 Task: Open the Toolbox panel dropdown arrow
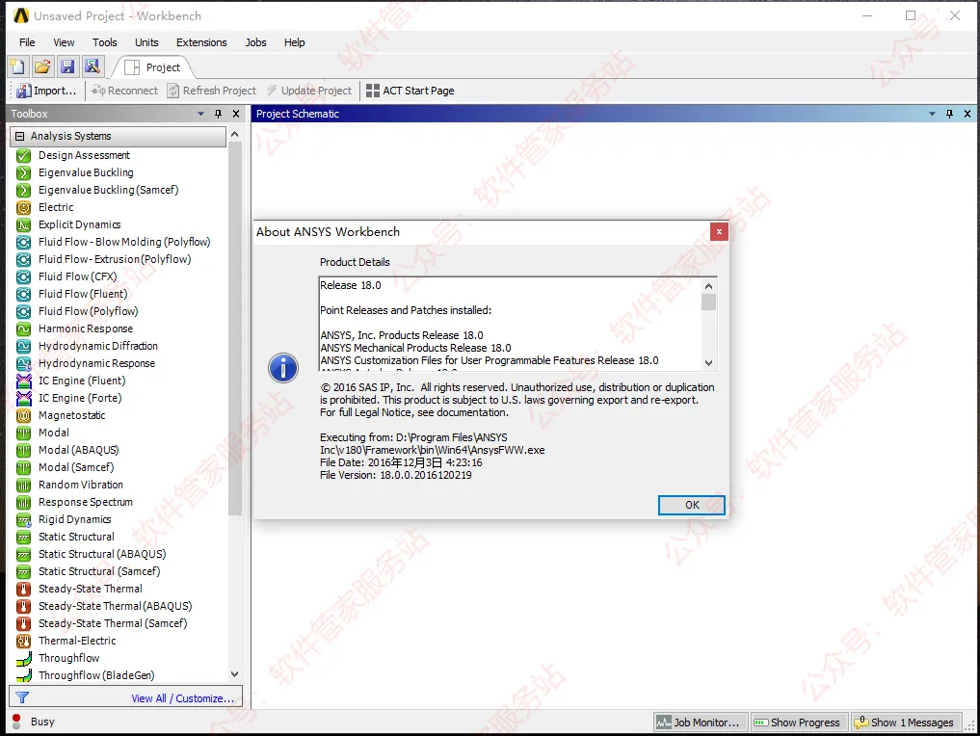click(200, 114)
